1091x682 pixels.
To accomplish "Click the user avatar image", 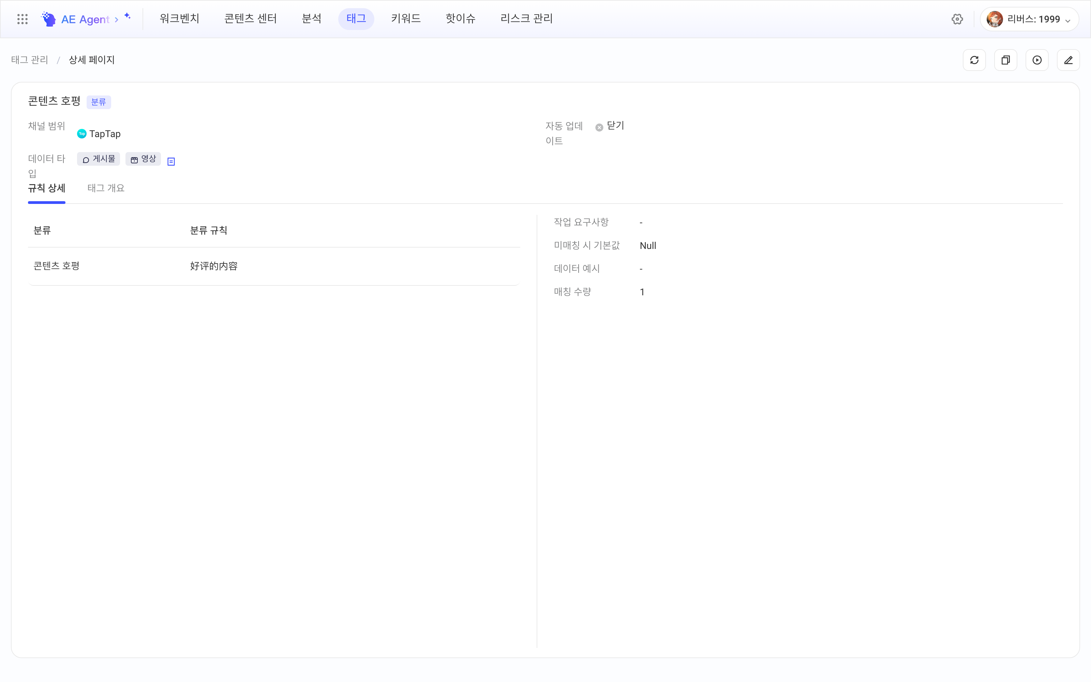I will click(995, 19).
